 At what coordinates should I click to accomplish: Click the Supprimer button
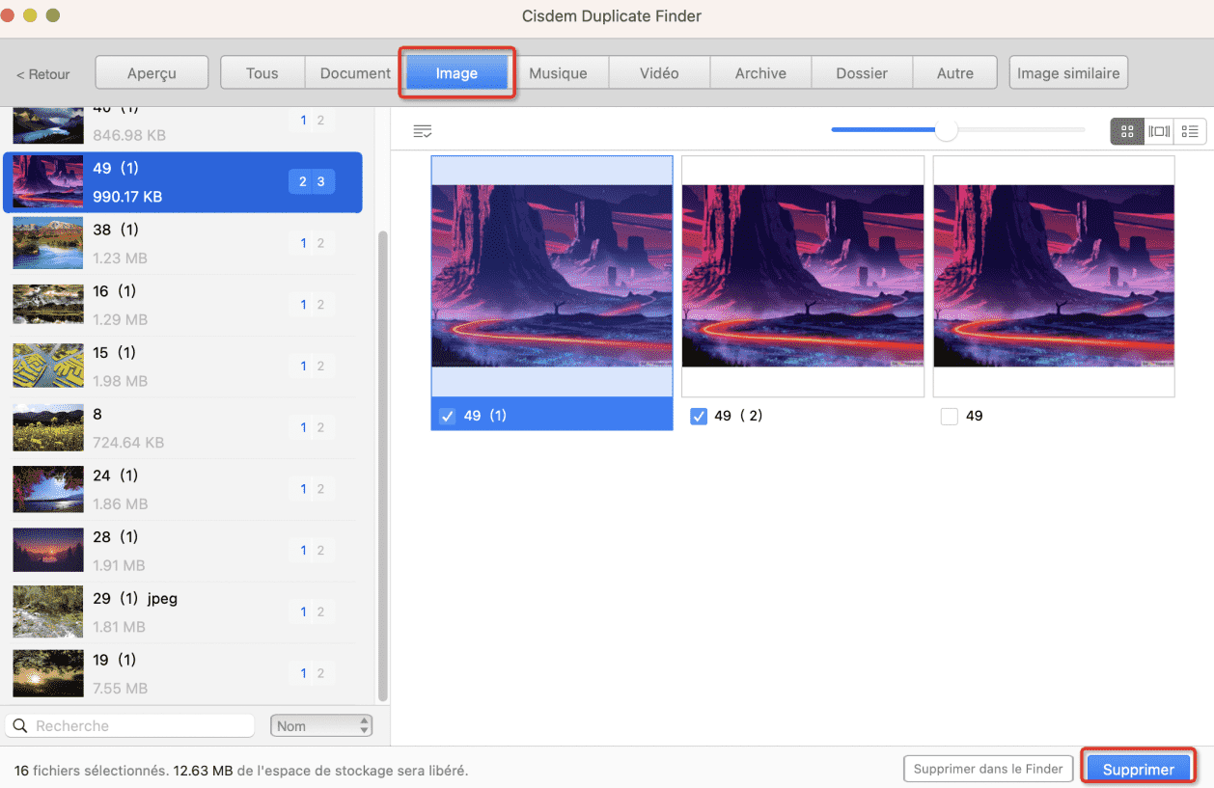[1139, 769]
